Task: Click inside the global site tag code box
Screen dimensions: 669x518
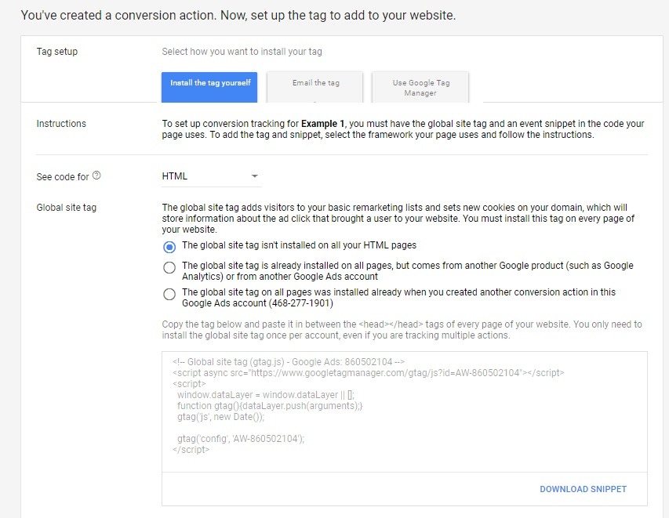Action: click(405, 412)
